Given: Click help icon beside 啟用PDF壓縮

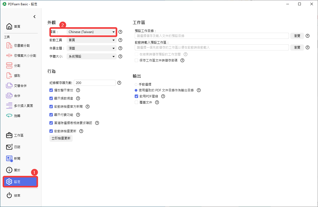Looking at the screenshot, I should click(163, 96).
